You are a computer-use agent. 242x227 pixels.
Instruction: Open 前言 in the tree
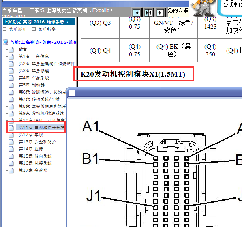click(23, 50)
